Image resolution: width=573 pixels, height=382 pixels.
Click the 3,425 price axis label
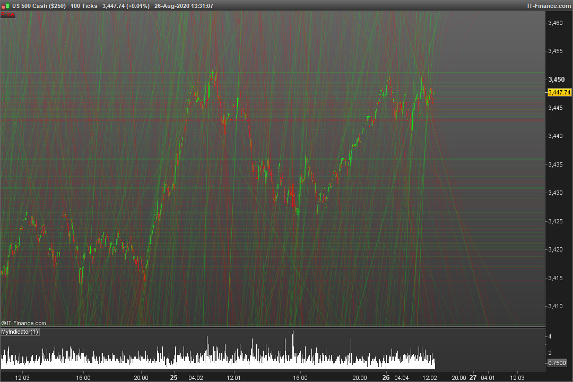coord(555,221)
